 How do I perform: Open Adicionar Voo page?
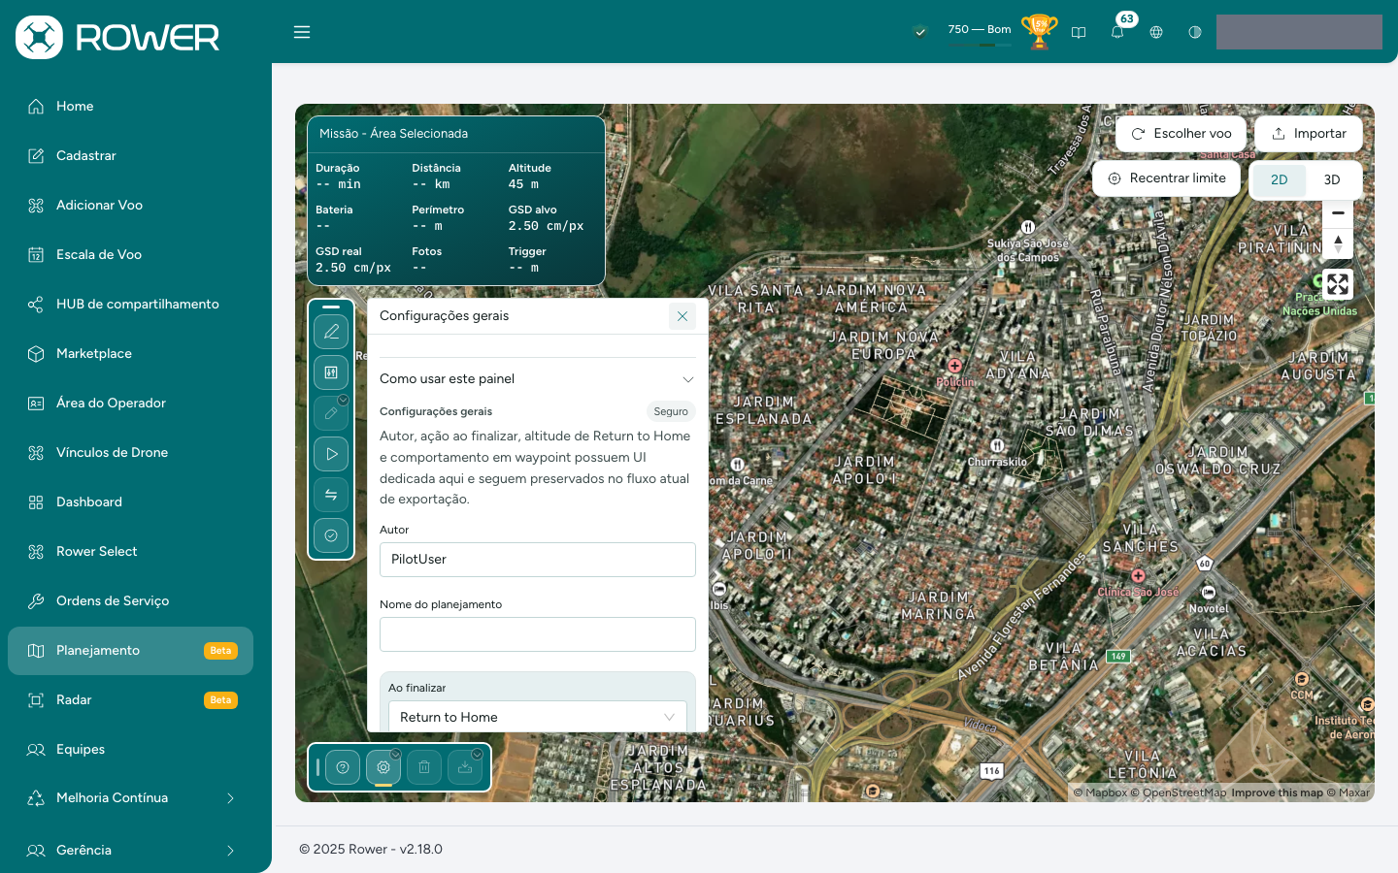[130, 206]
